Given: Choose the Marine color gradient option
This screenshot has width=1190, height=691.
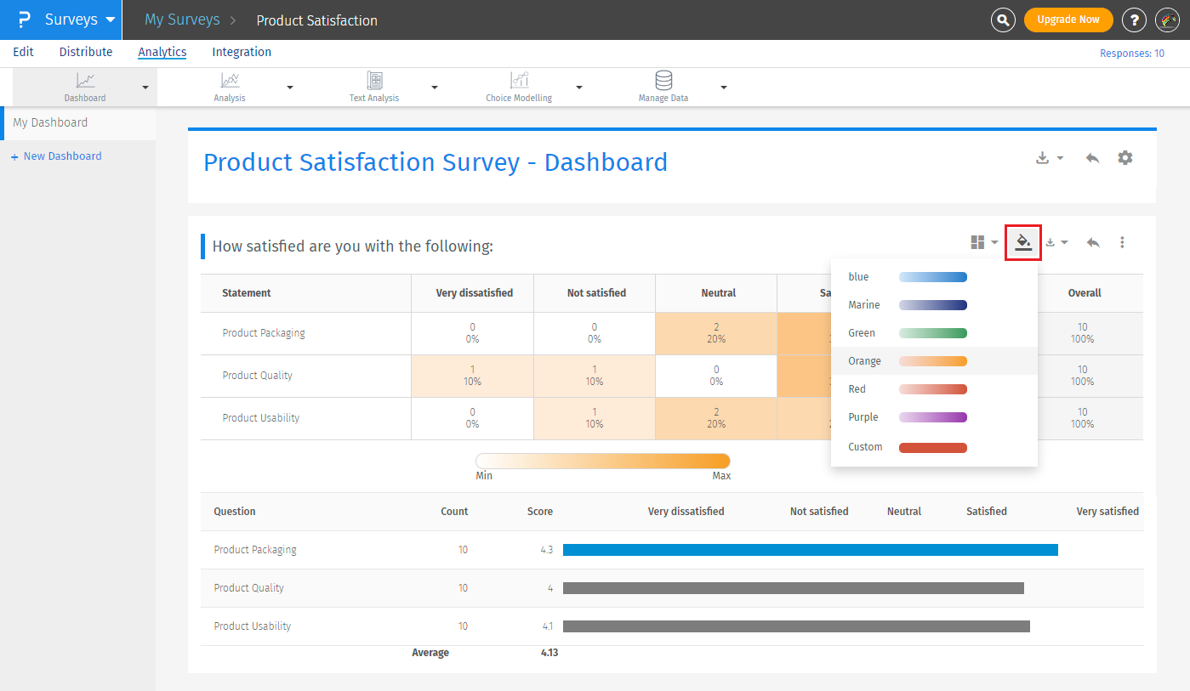Looking at the screenshot, I should [933, 305].
